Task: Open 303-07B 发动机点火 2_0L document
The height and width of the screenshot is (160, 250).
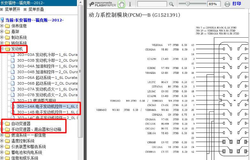Action: pyautogui.click(x=47, y=95)
